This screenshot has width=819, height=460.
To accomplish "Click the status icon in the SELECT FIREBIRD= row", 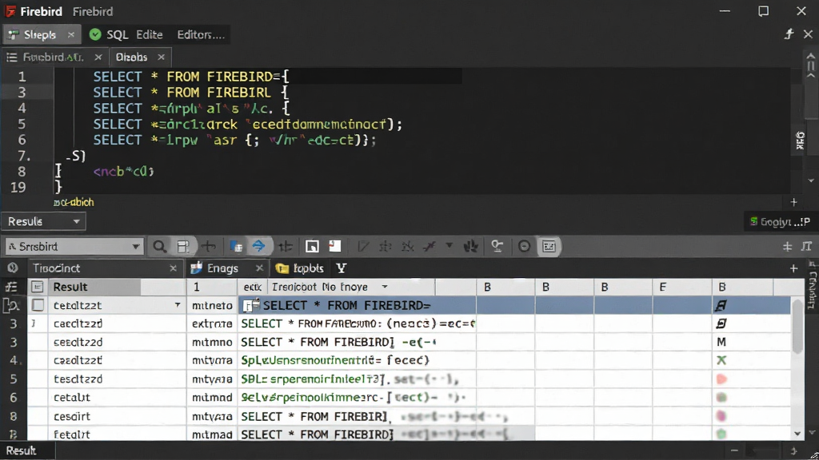I will click(721, 305).
